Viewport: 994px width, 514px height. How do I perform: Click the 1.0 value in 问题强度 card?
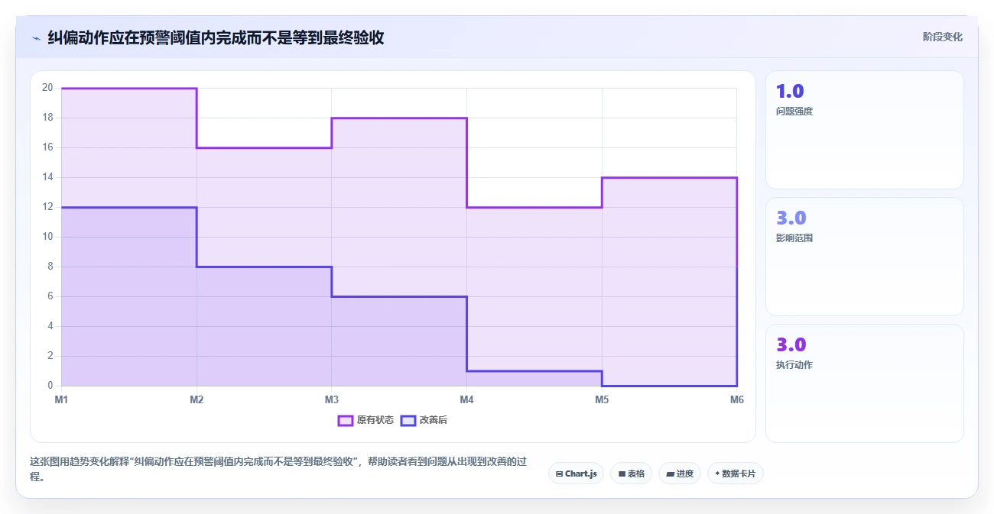(790, 91)
